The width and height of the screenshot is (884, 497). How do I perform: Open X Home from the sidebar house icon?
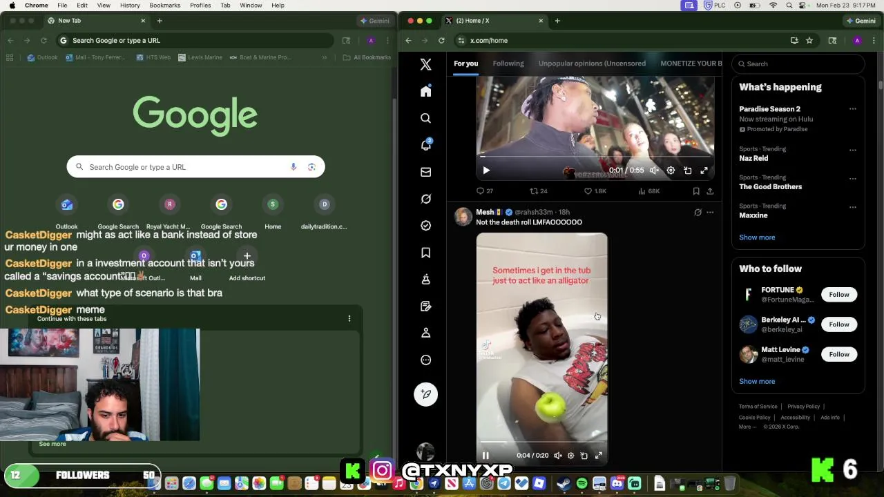click(425, 91)
